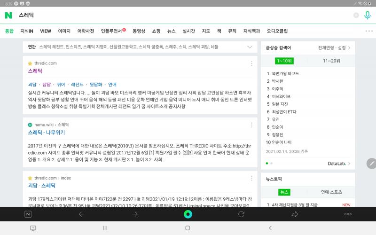Click 연애 sublink

(x=112, y=85)
